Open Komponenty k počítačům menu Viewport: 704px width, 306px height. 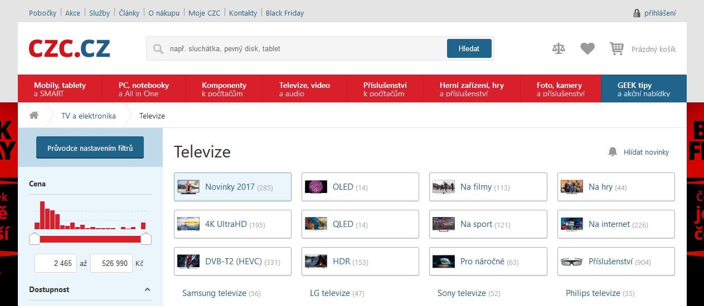(224, 89)
